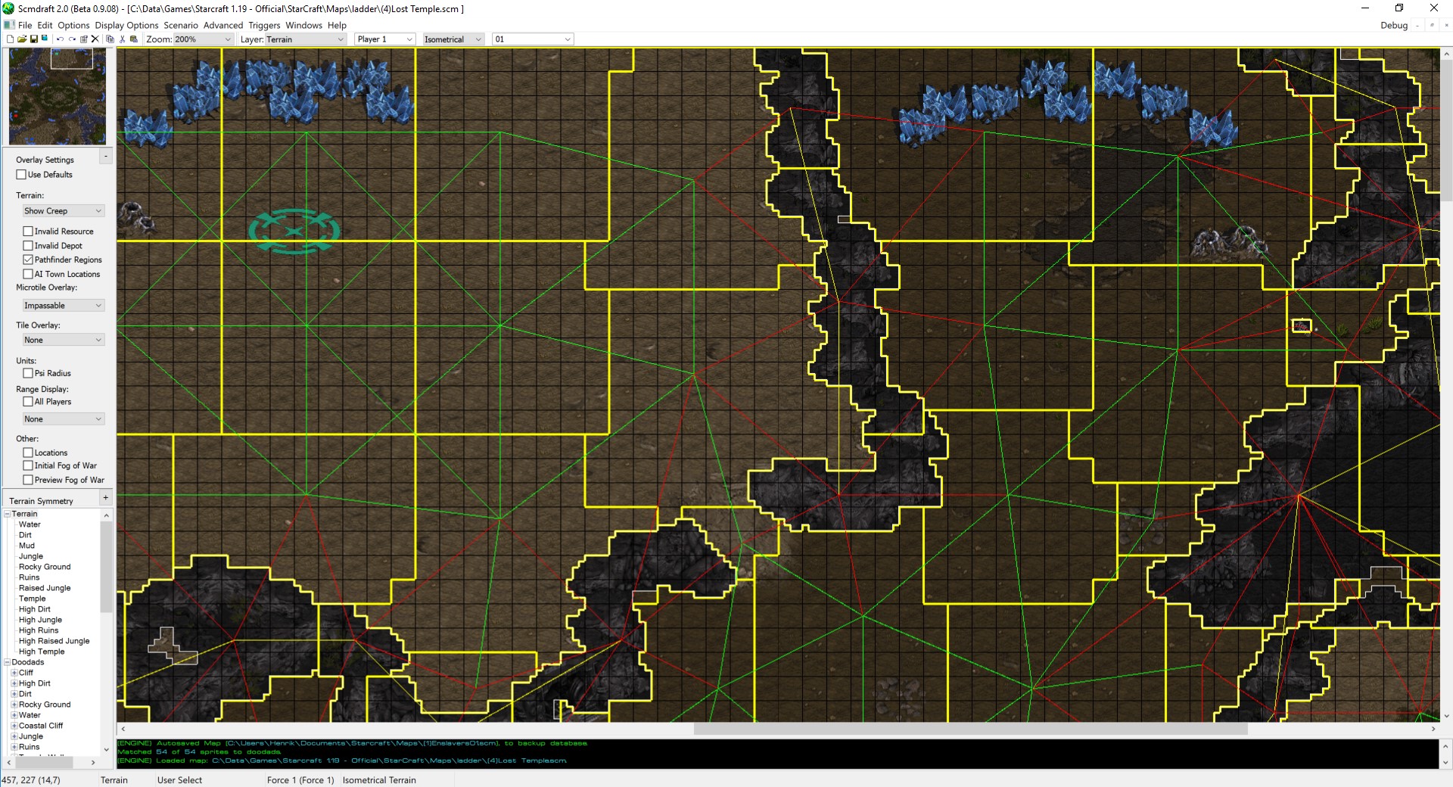Open the Triggers menu
The height and width of the screenshot is (787, 1453).
click(x=264, y=25)
